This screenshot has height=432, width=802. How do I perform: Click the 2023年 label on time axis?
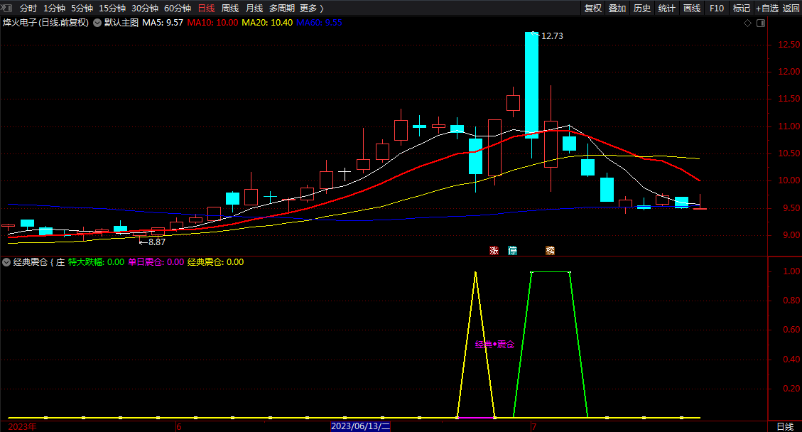pos(23,427)
